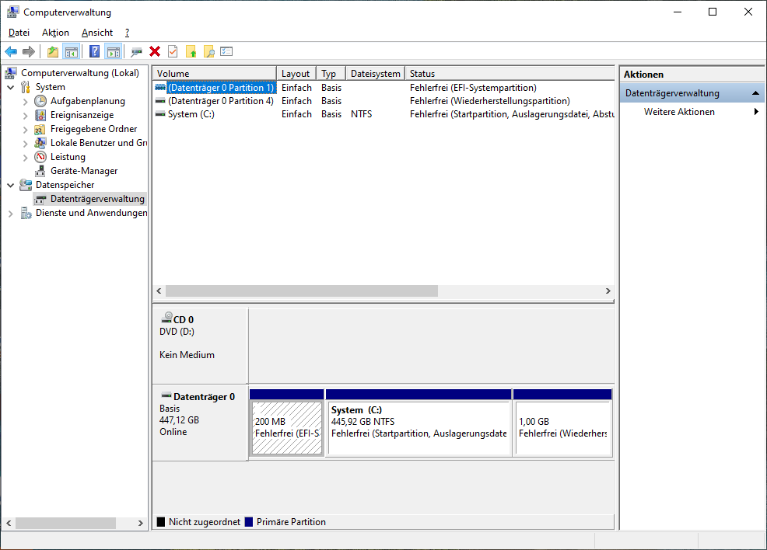Image resolution: width=767 pixels, height=550 pixels.
Task: Click the blue Primäre Partition legend swatch
Action: 248,522
